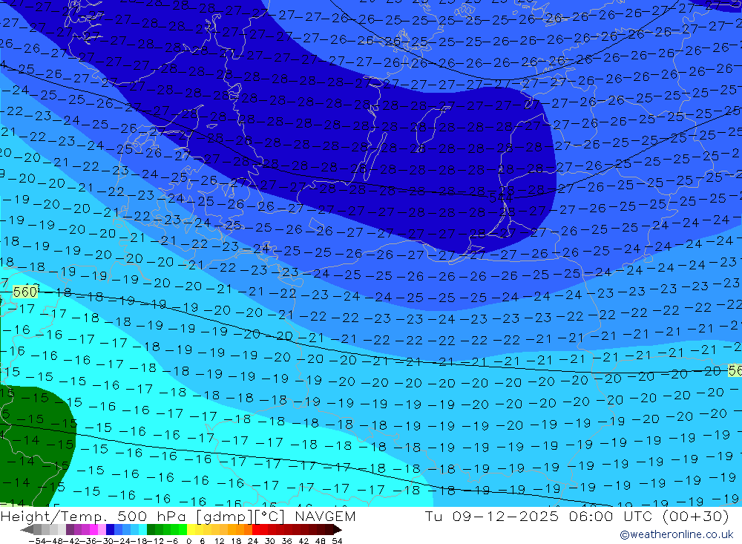The width and height of the screenshot is (742, 544).
Task: Pick the bright red swatch at 24
Action: pos(256,529)
